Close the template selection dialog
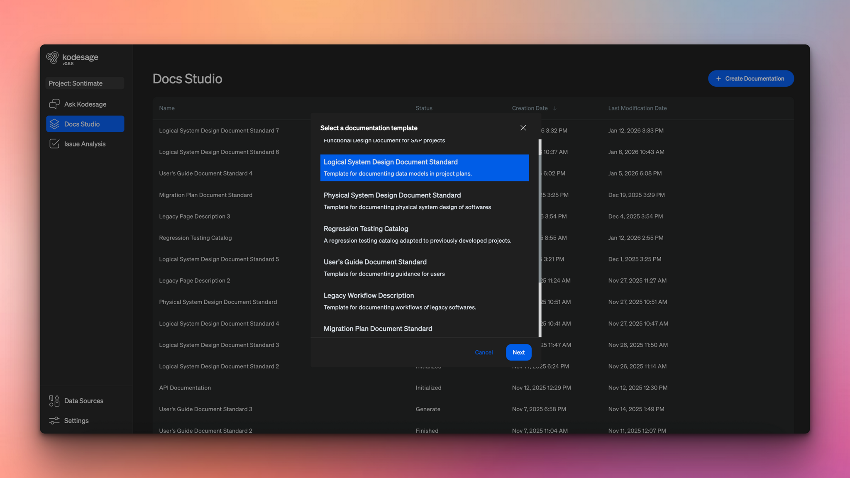The height and width of the screenshot is (478, 850). 523,128
